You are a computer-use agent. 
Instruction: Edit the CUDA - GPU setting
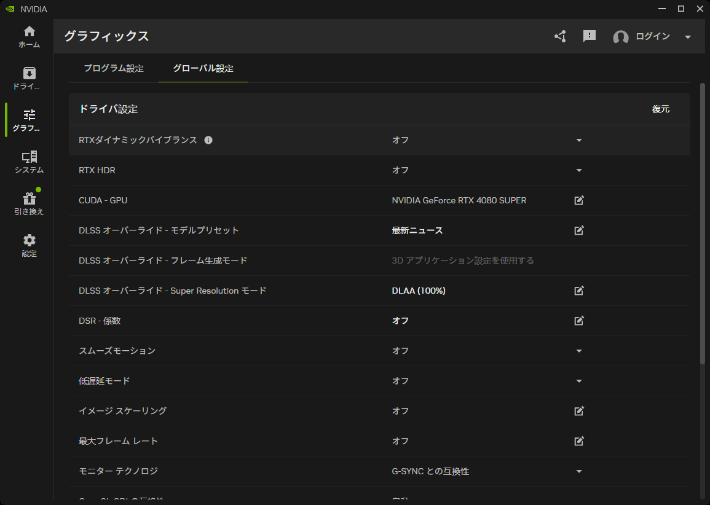click(x=578, y=200)
